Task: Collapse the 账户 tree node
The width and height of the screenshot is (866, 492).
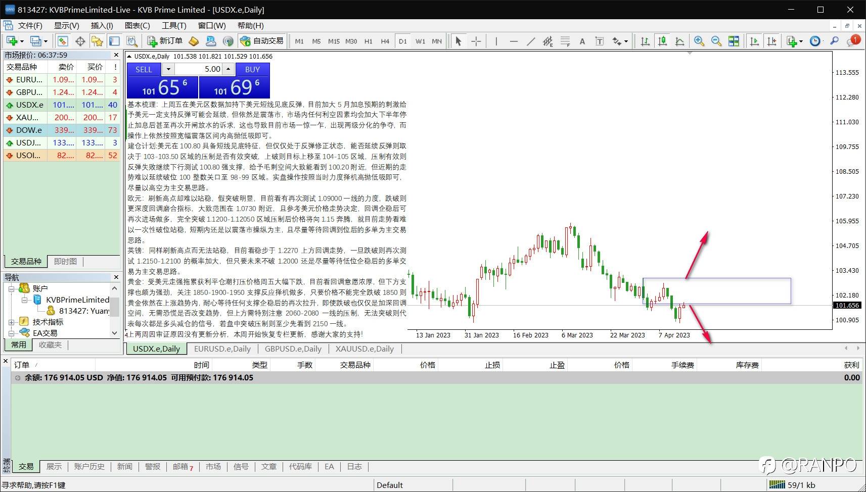Action: point(11,288)
